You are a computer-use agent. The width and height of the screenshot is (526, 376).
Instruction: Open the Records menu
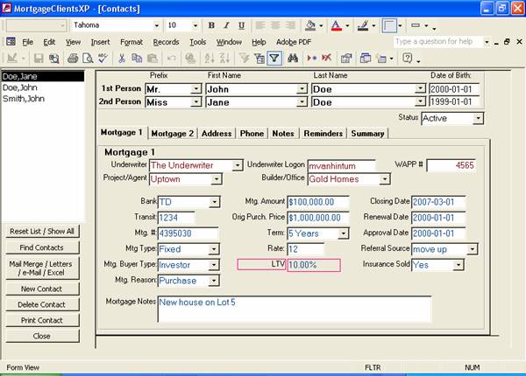(166, 42)
